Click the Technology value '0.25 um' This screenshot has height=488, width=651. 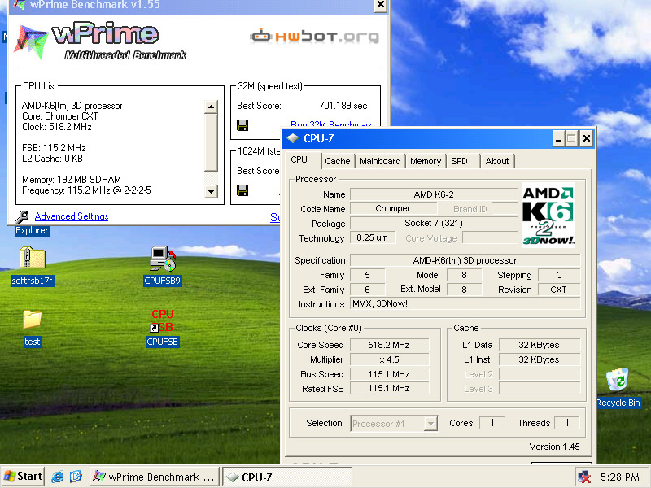click(x=372, y=237)
